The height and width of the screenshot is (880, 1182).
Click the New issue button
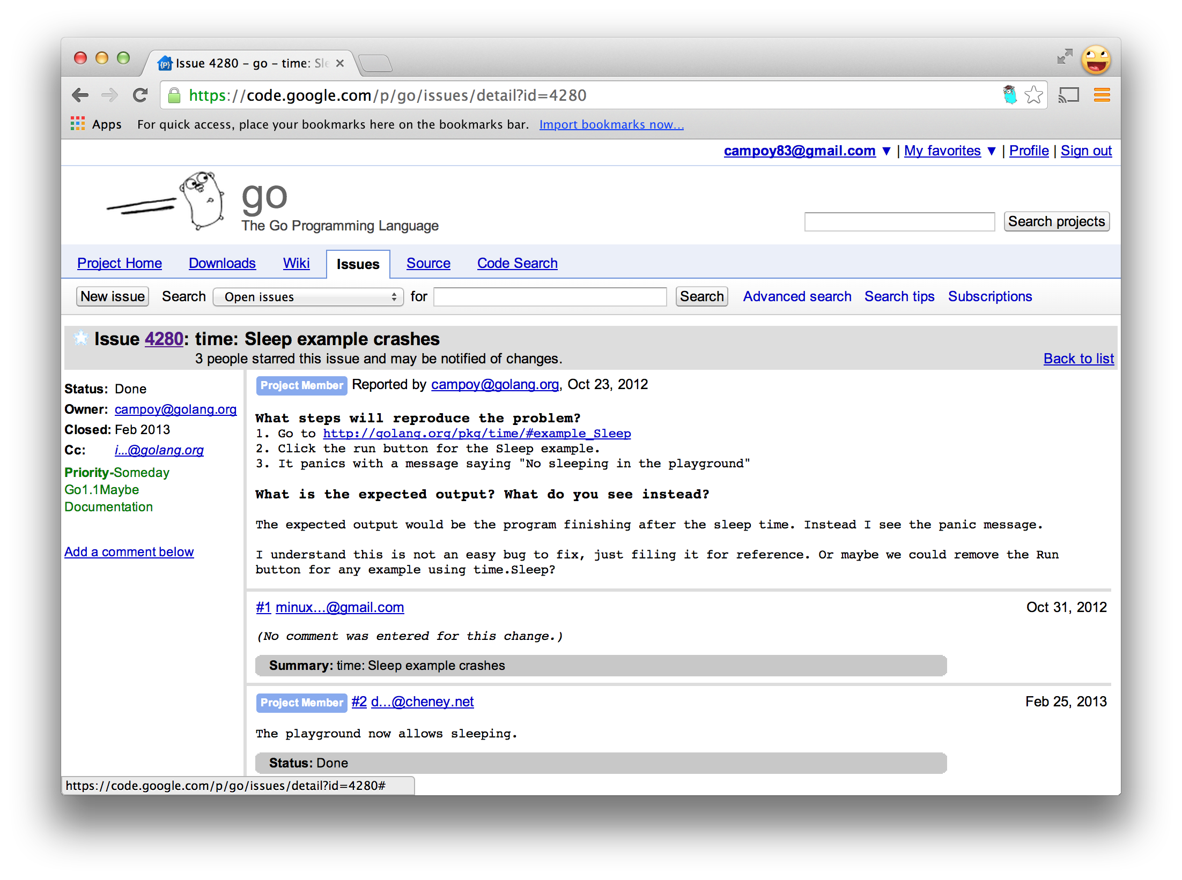point(113,296)
